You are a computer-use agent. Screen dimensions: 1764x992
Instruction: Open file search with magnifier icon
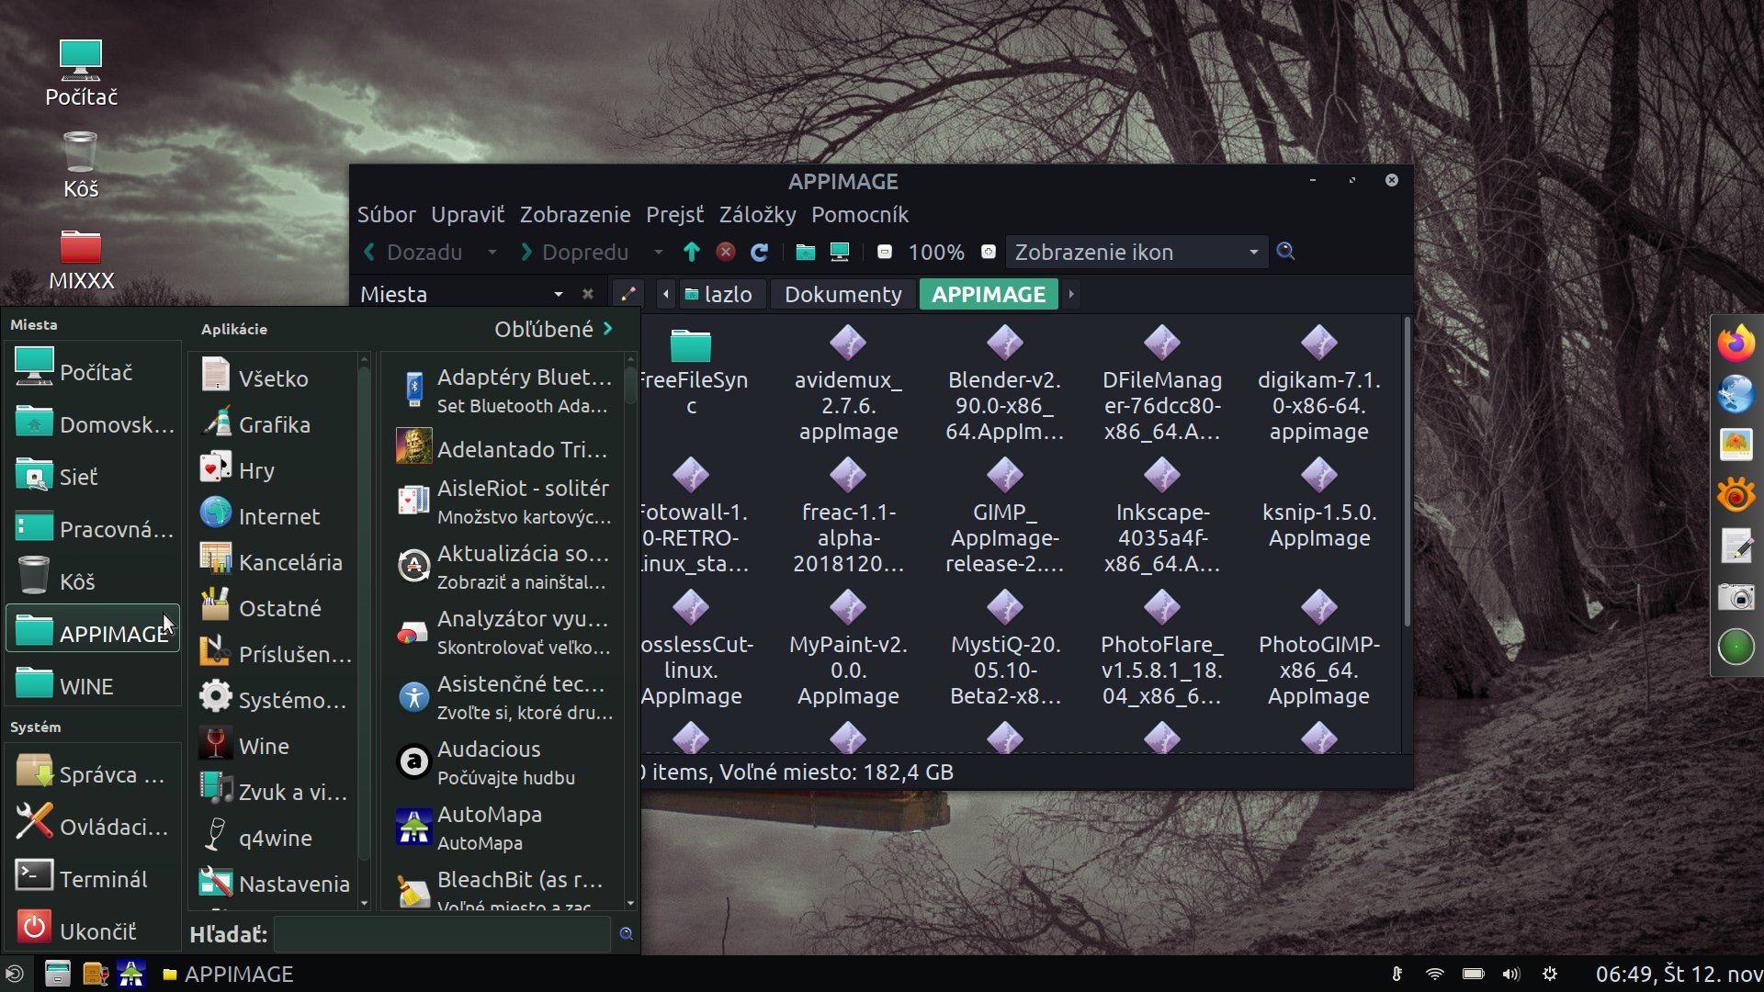tap(1285, 252)
